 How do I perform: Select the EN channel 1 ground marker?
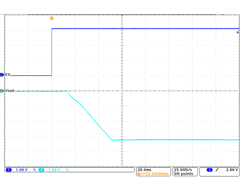(x=2, y=75)
